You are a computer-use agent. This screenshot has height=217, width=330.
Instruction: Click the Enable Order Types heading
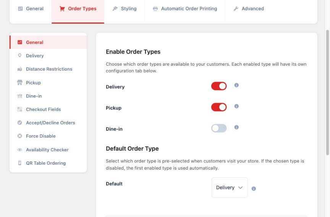click(133, 52)
